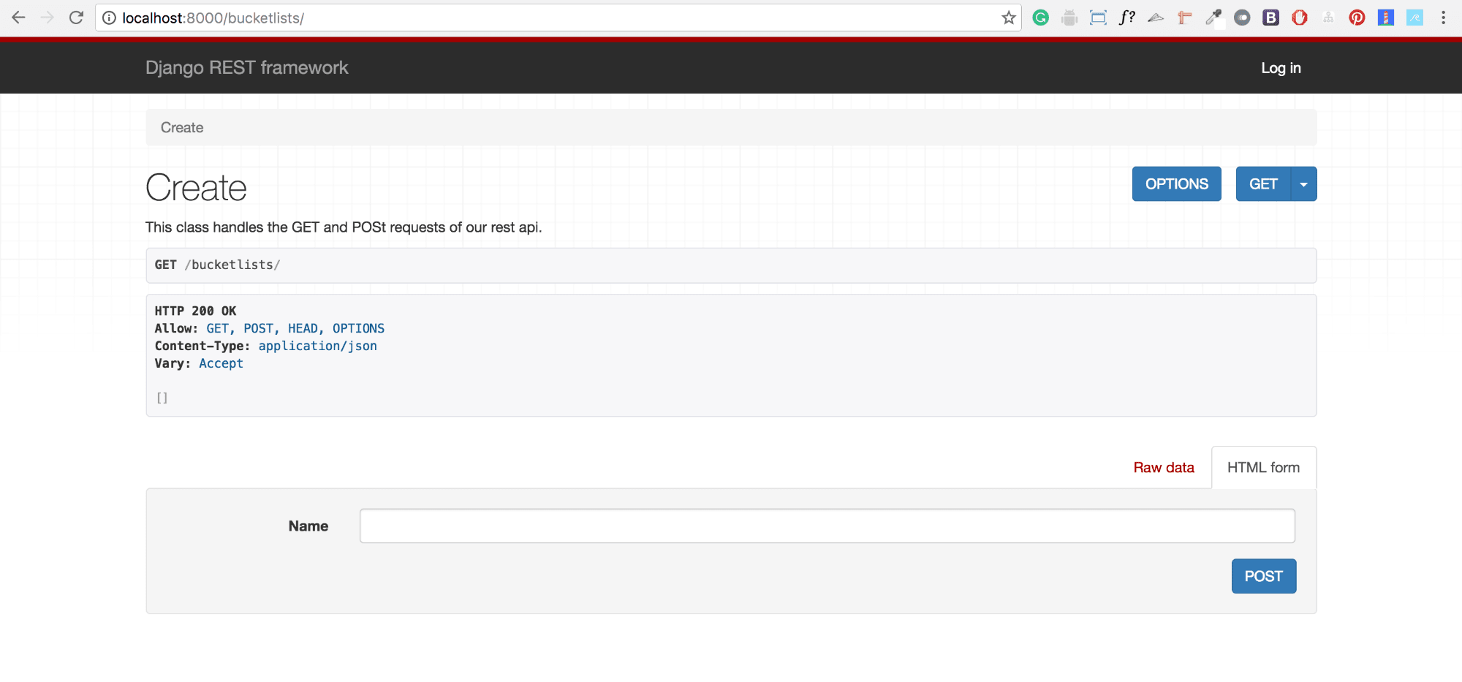The image size is (1462, 682).
Task: Switch to the Raw data tab
Action: [x=1164, y=467]
